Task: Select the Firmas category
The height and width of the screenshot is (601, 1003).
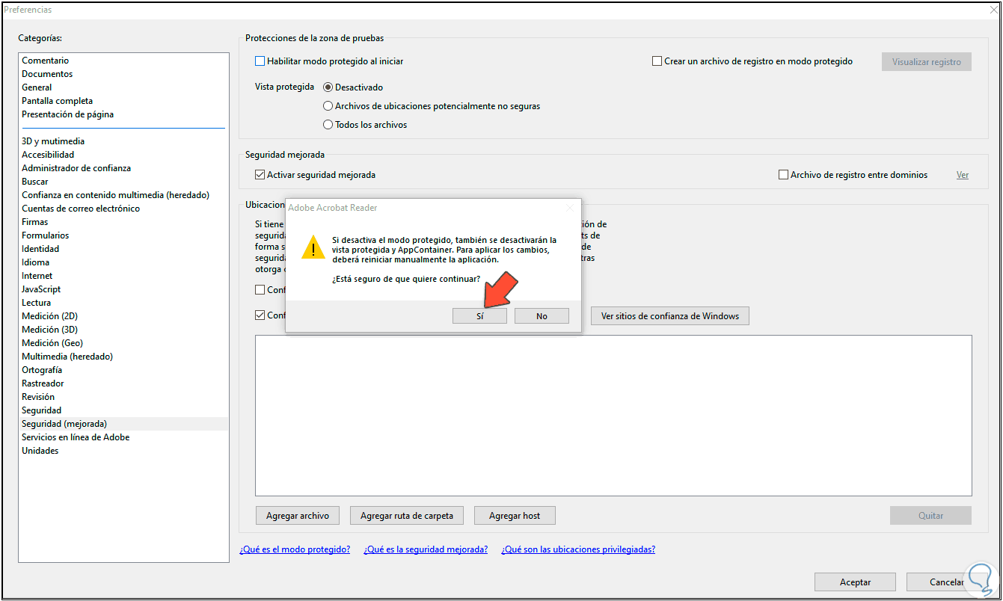Action: (34, 221)
